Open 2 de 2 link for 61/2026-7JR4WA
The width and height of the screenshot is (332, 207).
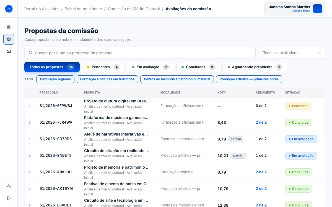click(261, 122)
